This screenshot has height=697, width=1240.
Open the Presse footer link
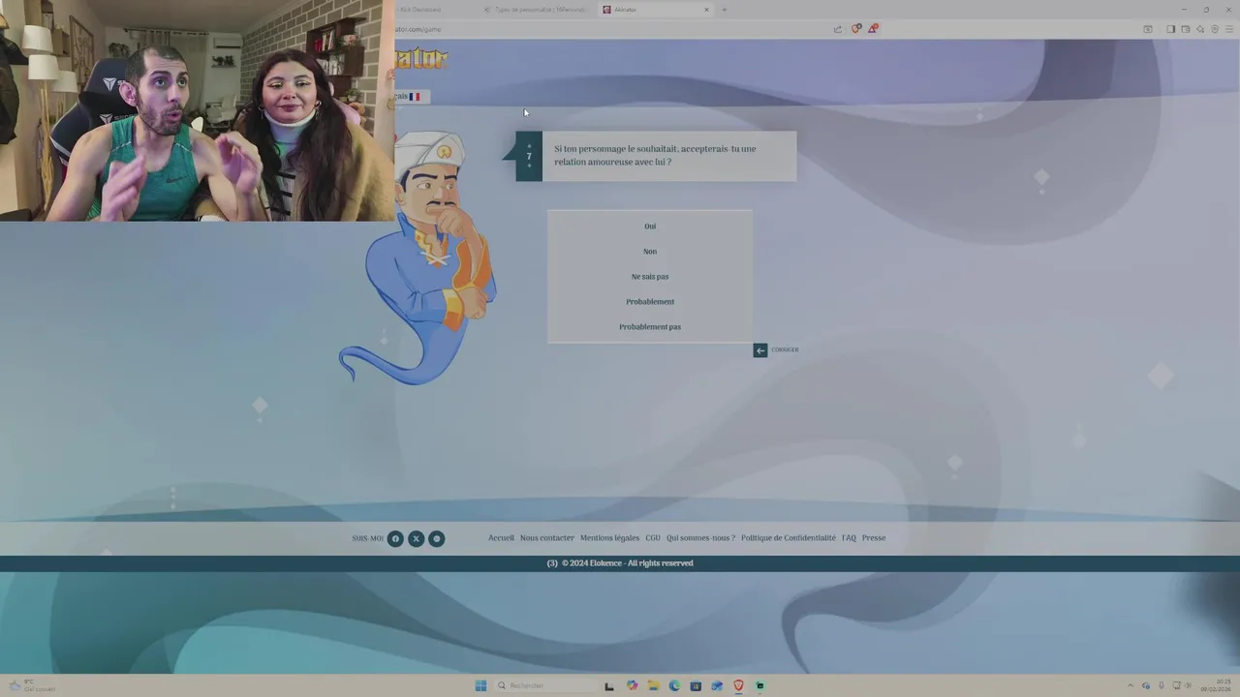(x=874, y=538)
